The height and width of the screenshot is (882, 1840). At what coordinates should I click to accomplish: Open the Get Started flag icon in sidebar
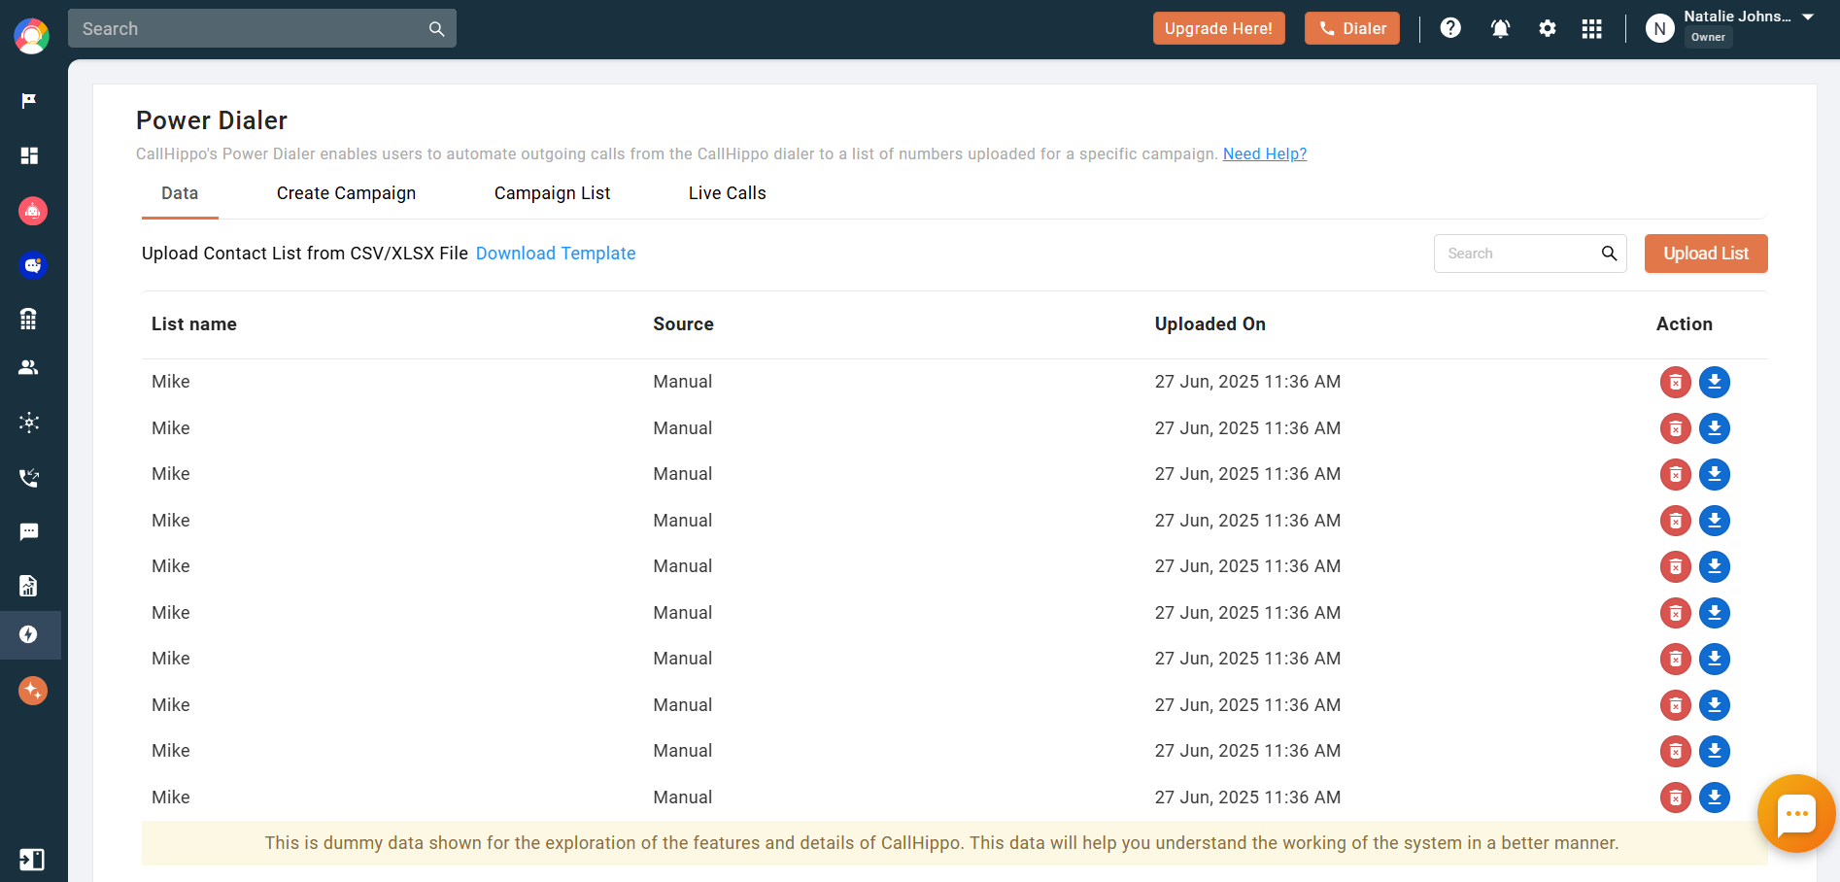tap(29, 101)
